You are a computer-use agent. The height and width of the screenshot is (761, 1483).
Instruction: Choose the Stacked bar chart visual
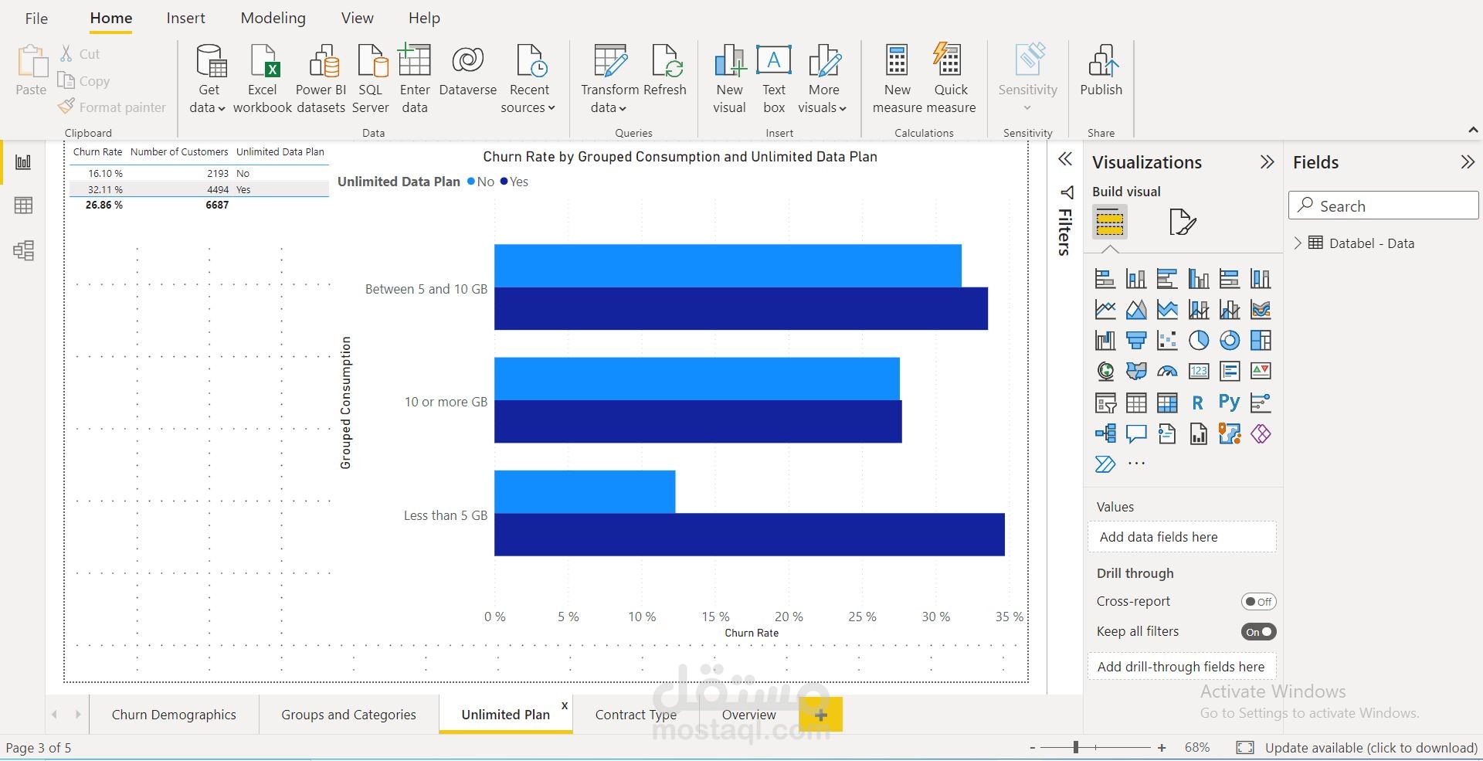(x=1105, y=278)
